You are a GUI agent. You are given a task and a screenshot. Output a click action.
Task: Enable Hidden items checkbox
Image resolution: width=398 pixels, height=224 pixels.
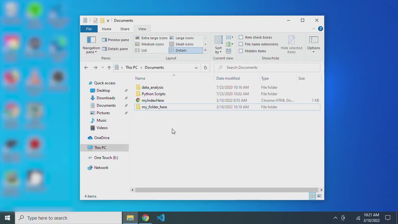tap(241, 51)
